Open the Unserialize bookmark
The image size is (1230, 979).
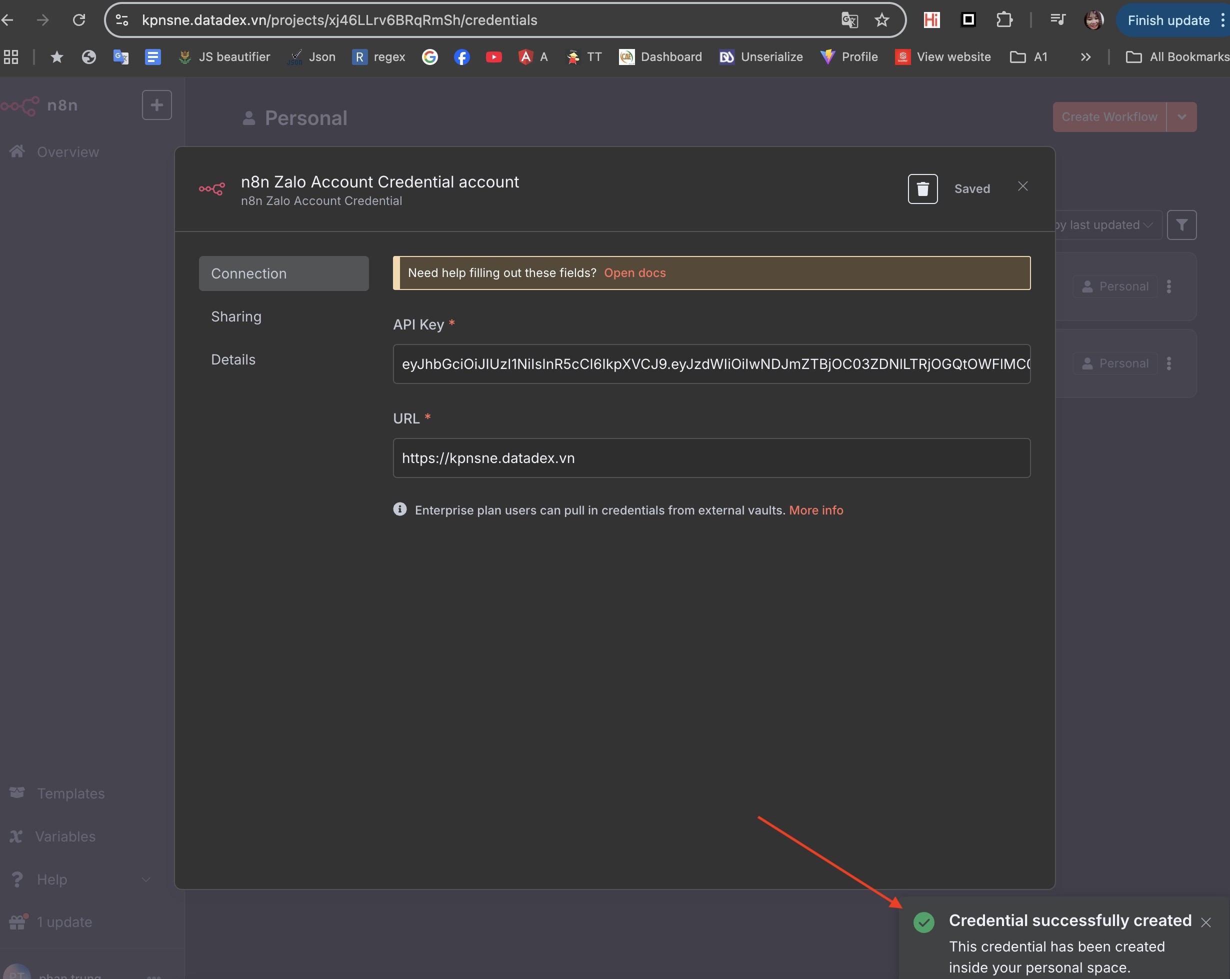(x=761, y=56)
